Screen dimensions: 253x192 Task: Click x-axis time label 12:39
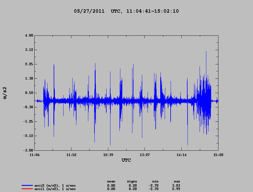coord(108,155)
